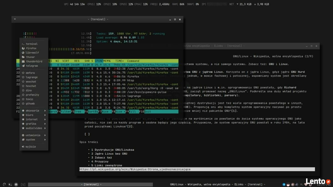Click F7 Nice - in htop footer

coord(105,111)
